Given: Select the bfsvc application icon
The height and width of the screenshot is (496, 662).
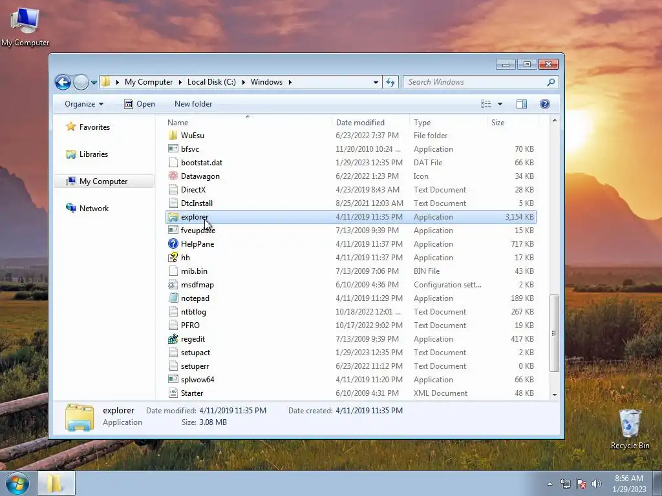Looking at the screenshot, I should [173, 149].
